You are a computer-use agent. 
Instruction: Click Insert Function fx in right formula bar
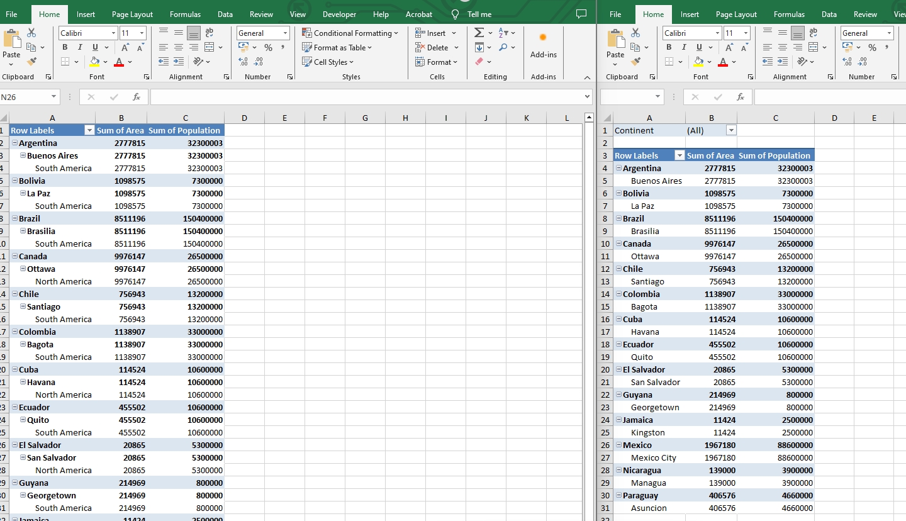coord(740,97)
